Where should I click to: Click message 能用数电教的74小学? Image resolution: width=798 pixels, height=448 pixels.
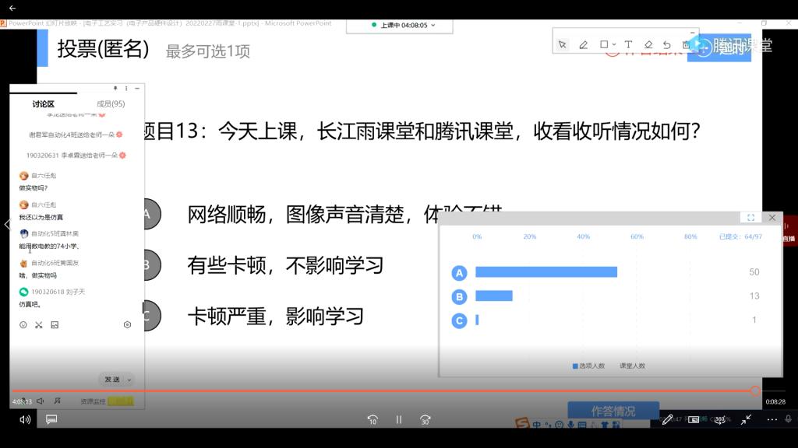[x=49, y=246]
